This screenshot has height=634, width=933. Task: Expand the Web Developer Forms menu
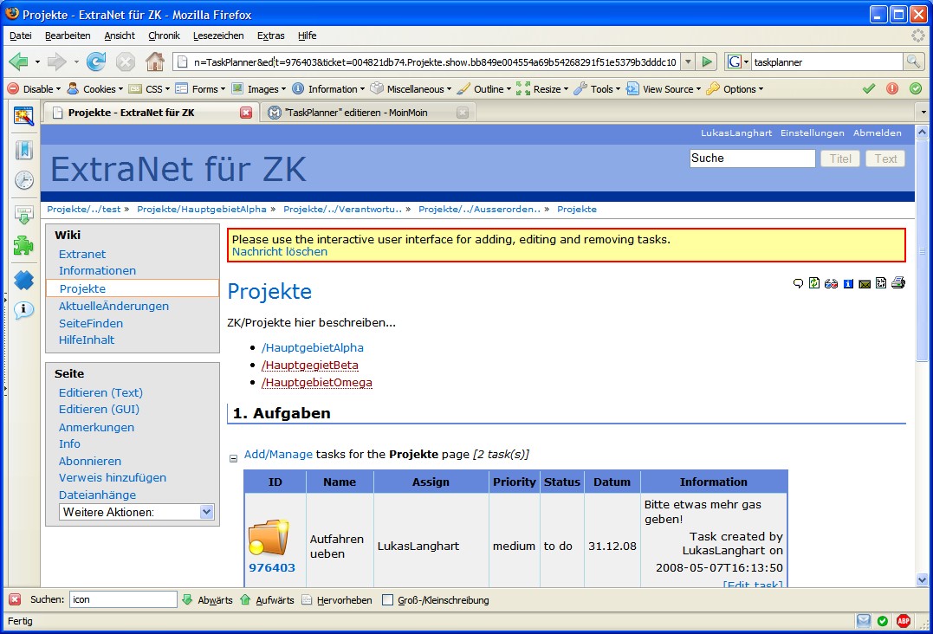[198, 89]
